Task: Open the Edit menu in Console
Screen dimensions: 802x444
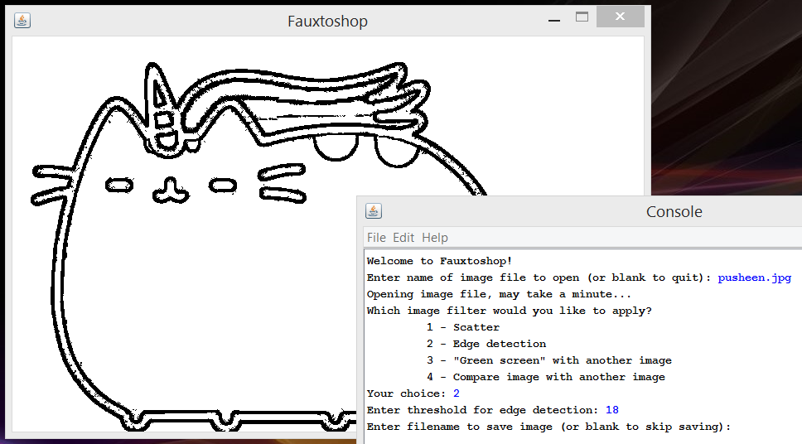Action: pyautogui.click(x=403, y=238)
